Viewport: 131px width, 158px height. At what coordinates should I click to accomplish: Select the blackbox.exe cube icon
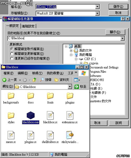click(x=31, y=115)
